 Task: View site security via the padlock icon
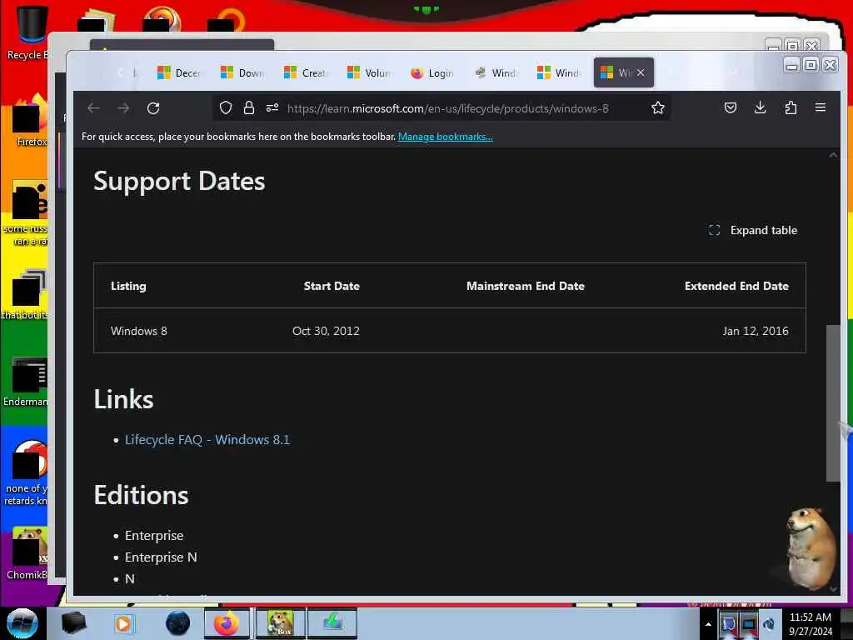click(248, 107)
